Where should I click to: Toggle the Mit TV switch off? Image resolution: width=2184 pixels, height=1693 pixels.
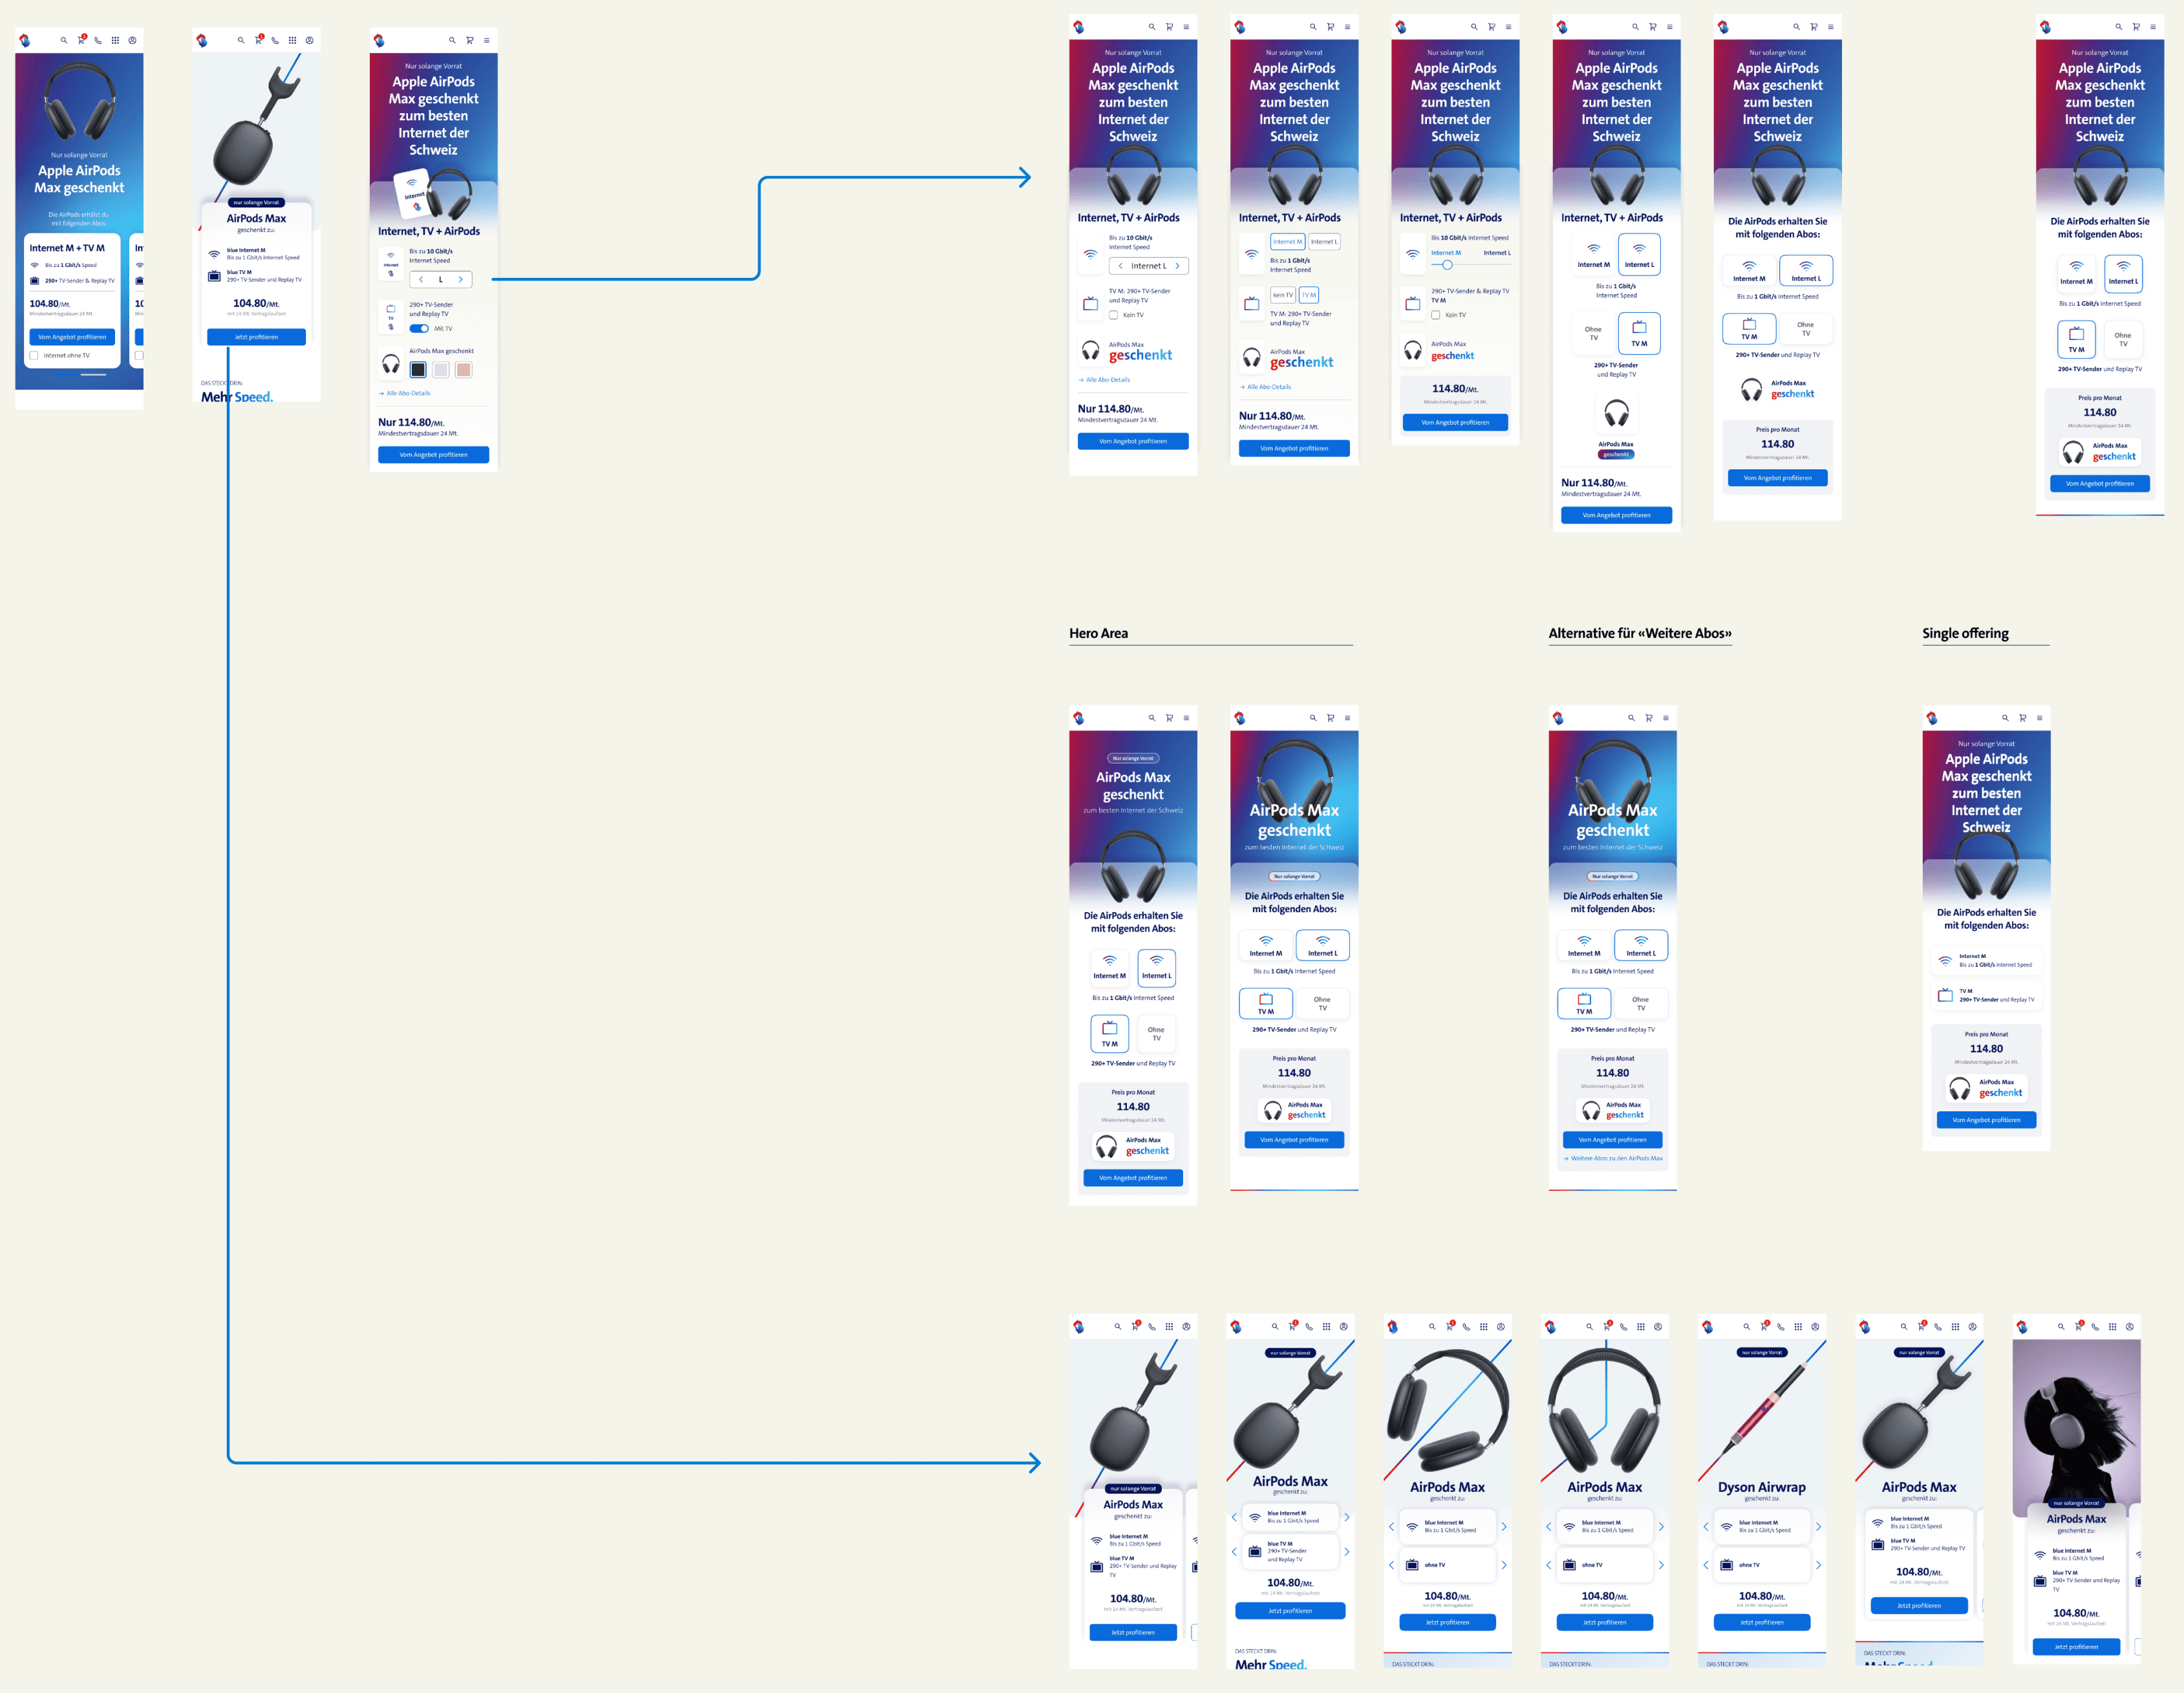(419, 329)
